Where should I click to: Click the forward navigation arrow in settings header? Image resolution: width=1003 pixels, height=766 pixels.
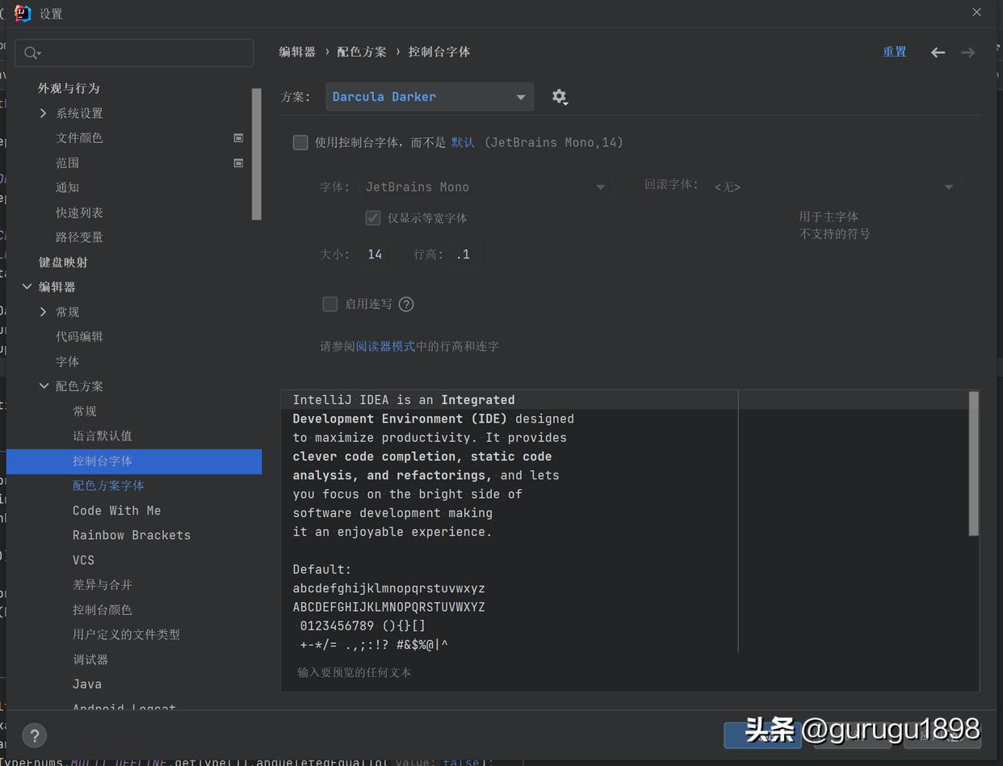[x=967, y=52]
